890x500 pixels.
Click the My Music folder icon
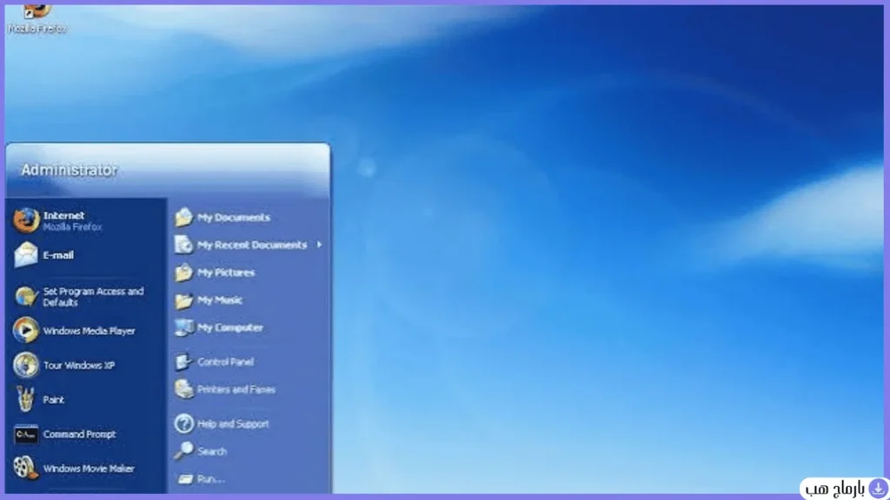pos(184,300)
